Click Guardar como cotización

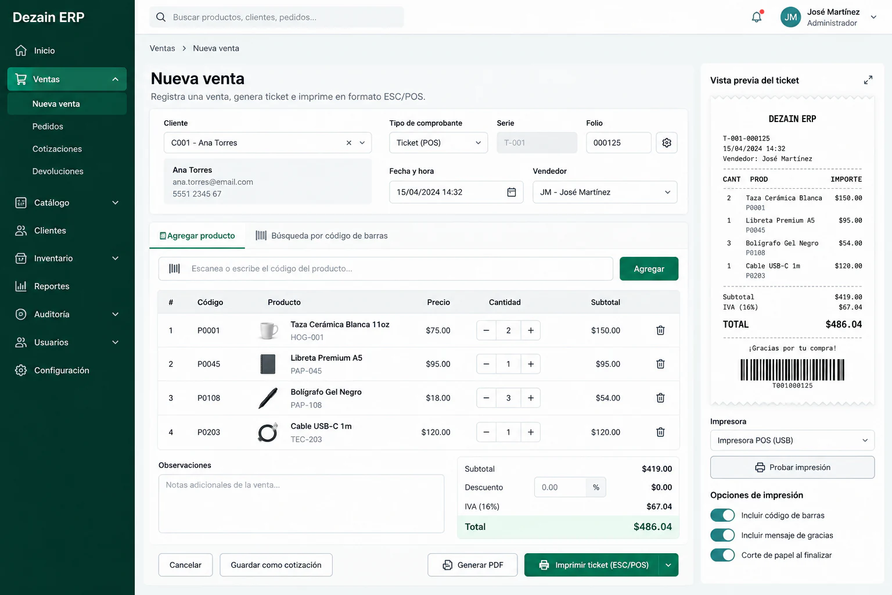[x=276, y=565]
